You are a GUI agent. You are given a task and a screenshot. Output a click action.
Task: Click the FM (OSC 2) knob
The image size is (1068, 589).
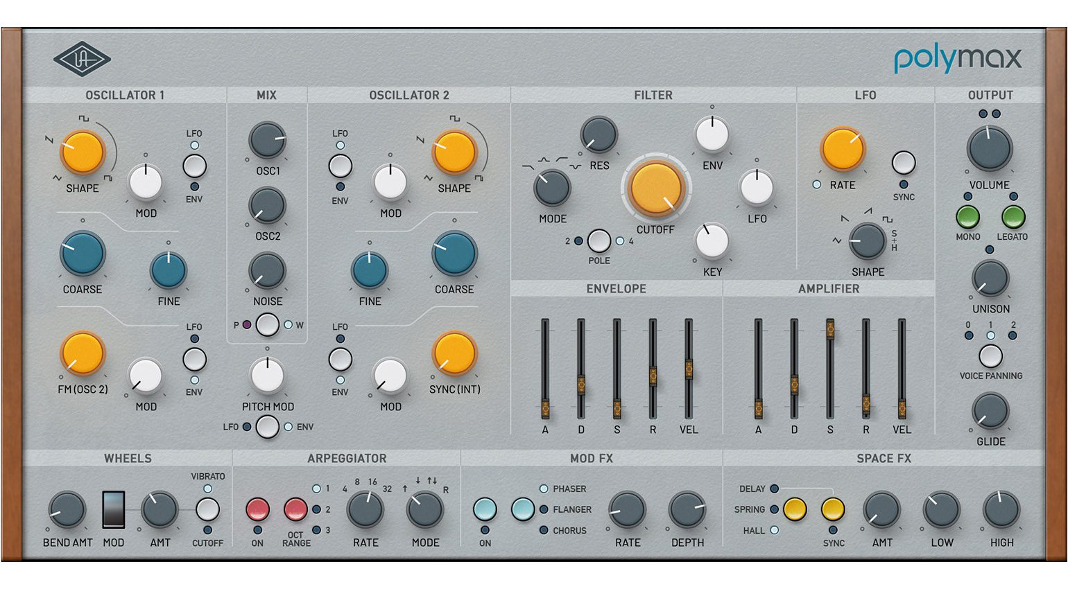[83, 353]
